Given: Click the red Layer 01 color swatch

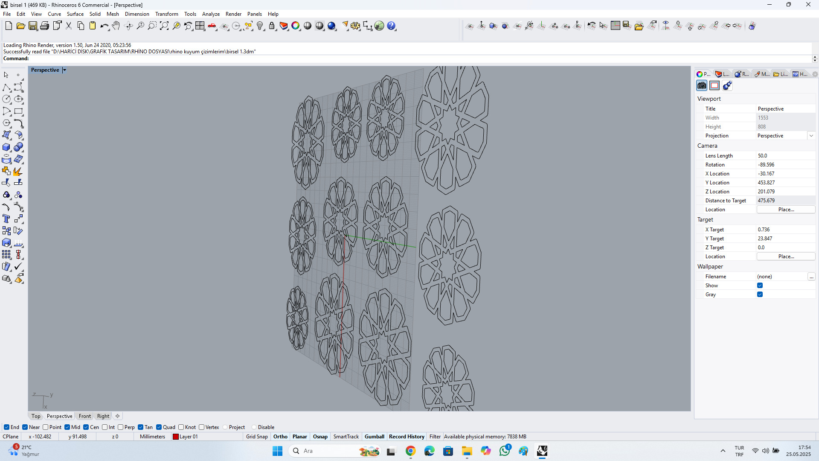Looking at the screenshot, I should pyautogui.click(x=175, y=437).
